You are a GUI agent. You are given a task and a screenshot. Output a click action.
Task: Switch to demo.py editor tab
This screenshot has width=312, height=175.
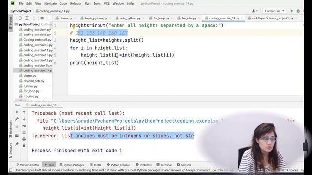point(66,18)
